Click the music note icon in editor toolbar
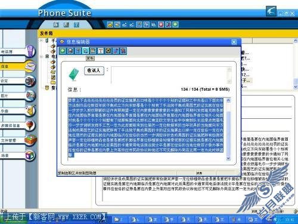Screen dimensions: 298x224 [116, 51]
